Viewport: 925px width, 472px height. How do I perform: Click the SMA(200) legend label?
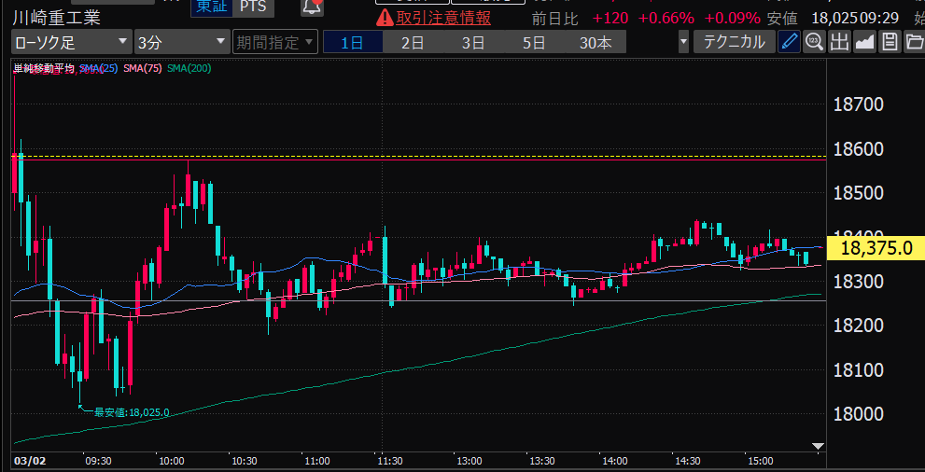(x=189, y=68)
